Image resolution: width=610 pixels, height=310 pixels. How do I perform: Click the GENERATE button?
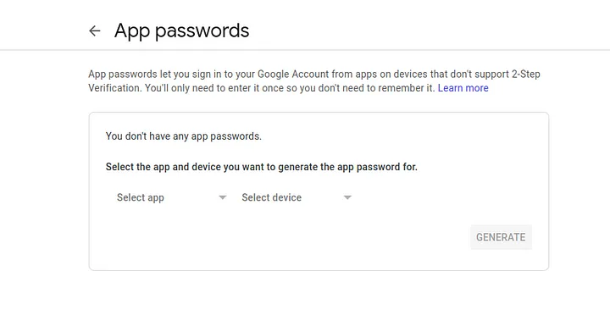(501, 237)
